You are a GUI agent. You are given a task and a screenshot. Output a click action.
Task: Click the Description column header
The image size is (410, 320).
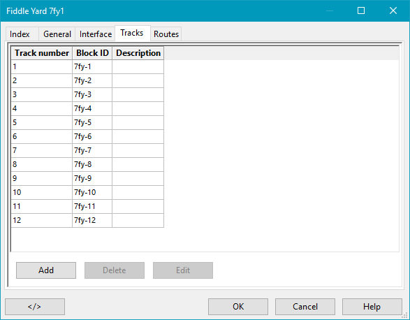pyautogui.click(x=138, y=53)
